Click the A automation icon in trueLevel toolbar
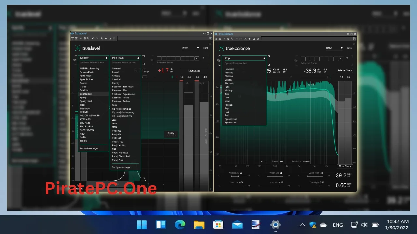 point(102,38)
